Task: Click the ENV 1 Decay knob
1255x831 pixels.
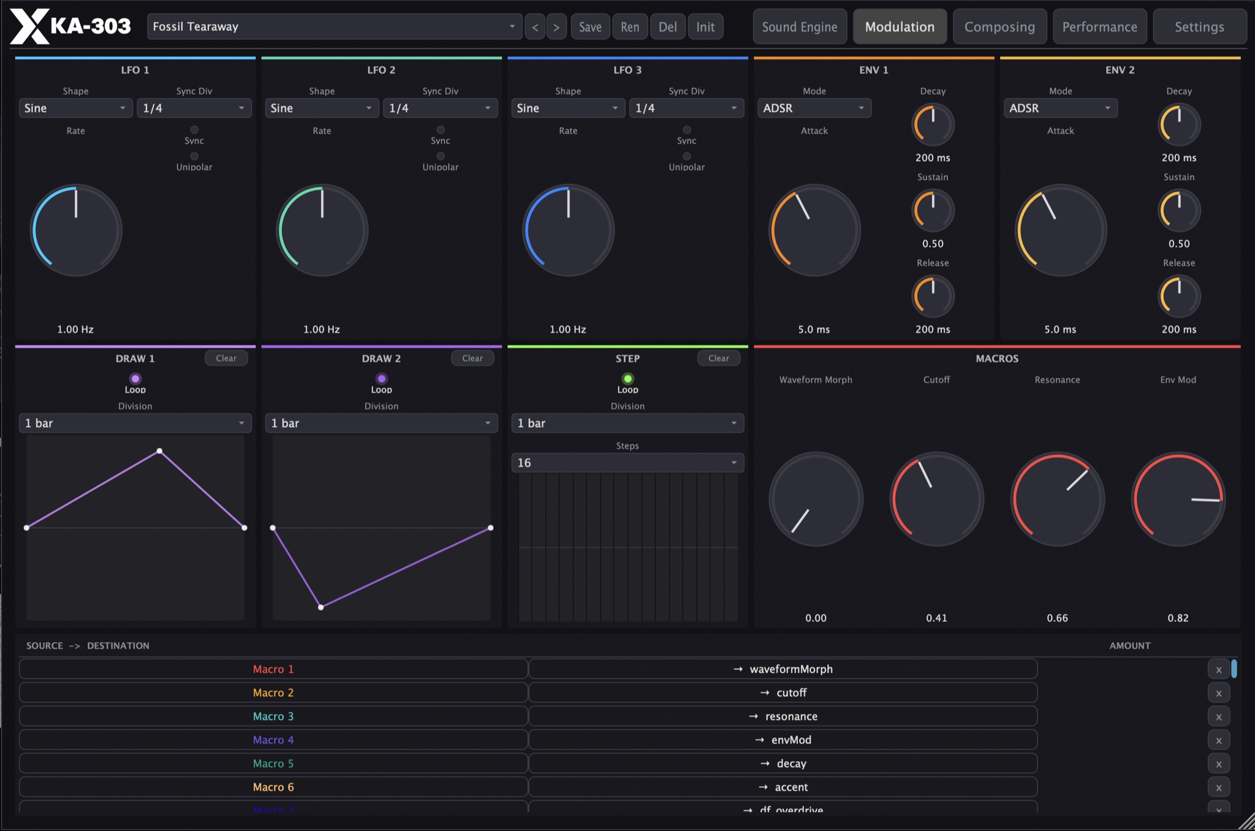Action: tap(933, 124)
